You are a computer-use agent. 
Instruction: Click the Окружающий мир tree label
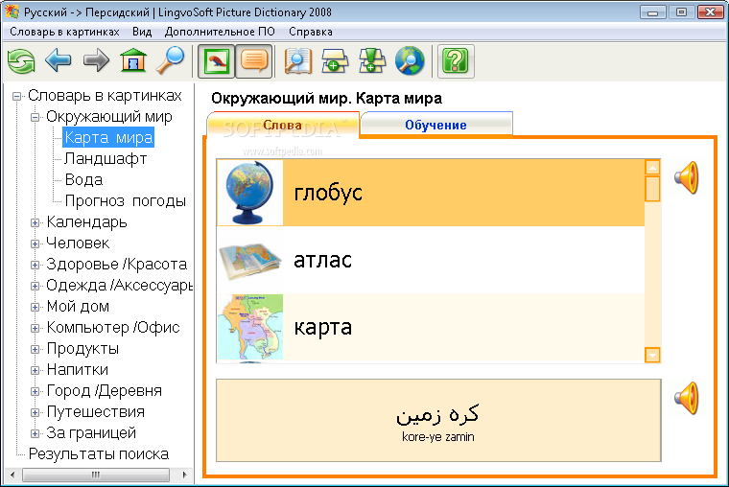pos(109,116)
